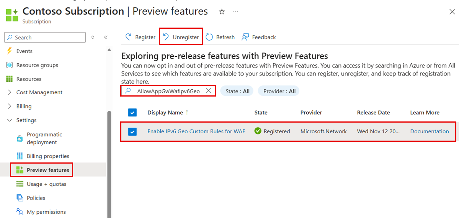Screen dimensions: 459x218
Task: Open Resources in the sidebar
Action: click(29, 79)
